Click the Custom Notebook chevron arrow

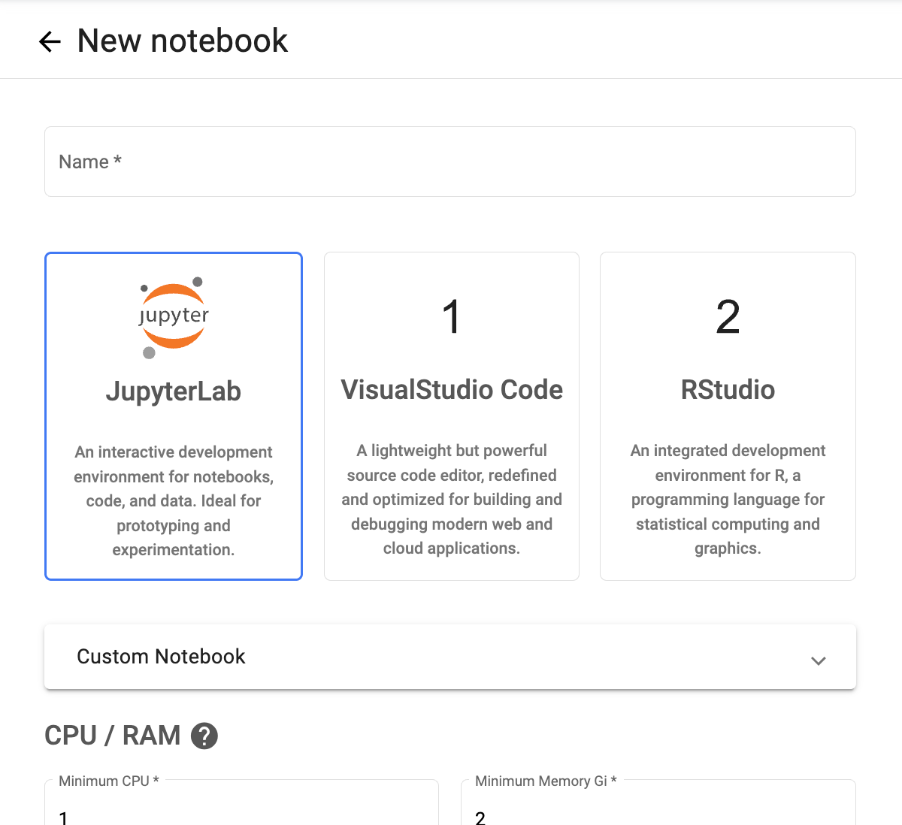pyautogui.click(x=819, y=660)
